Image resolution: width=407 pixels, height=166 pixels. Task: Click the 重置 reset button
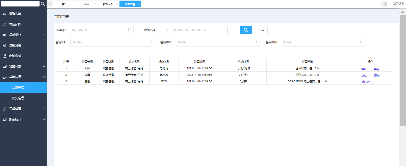pos(262,30)
